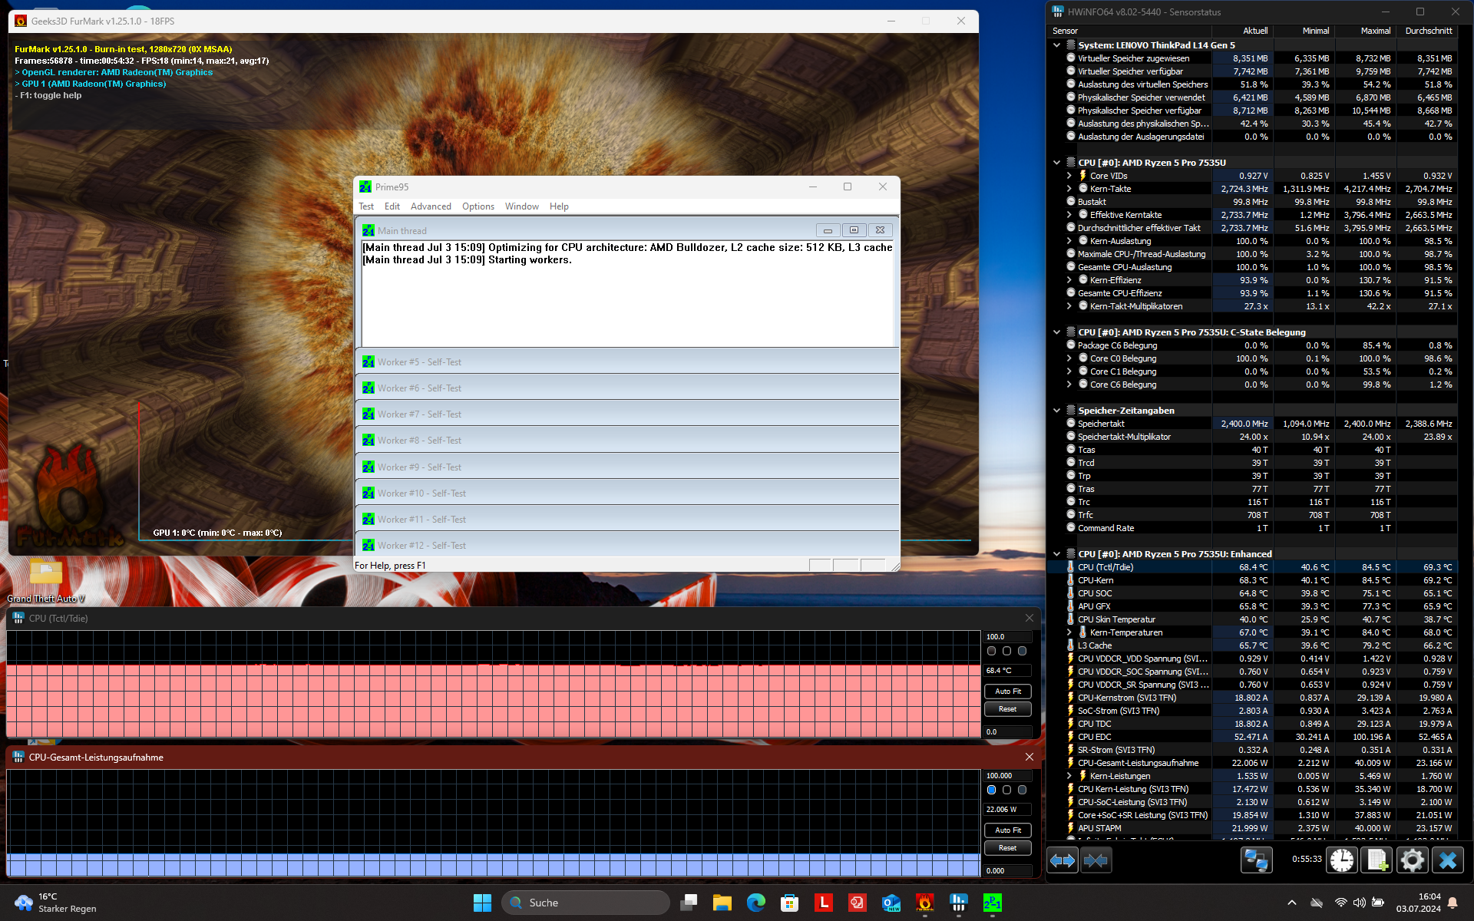Click the HWiNFO collapse columns arrows icon

(x=1096, y=860)
